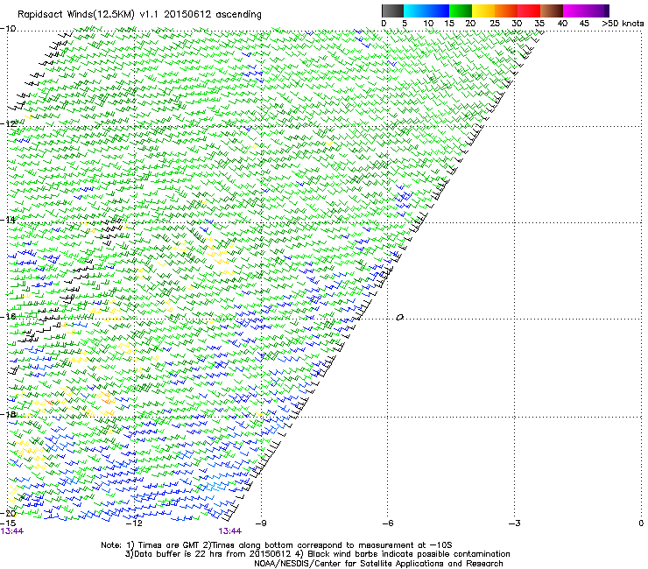Click the green 15-20 knots color swatch
The image size is (648, 569).
click(x=461, y=11)
